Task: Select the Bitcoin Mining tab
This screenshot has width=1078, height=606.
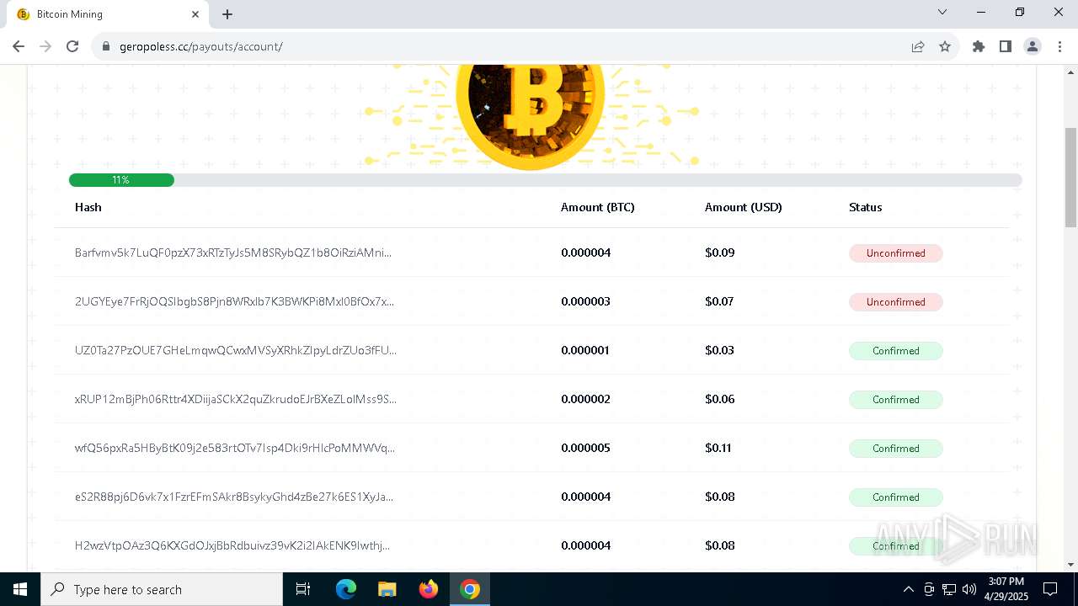Action: [x=107, y=14]
